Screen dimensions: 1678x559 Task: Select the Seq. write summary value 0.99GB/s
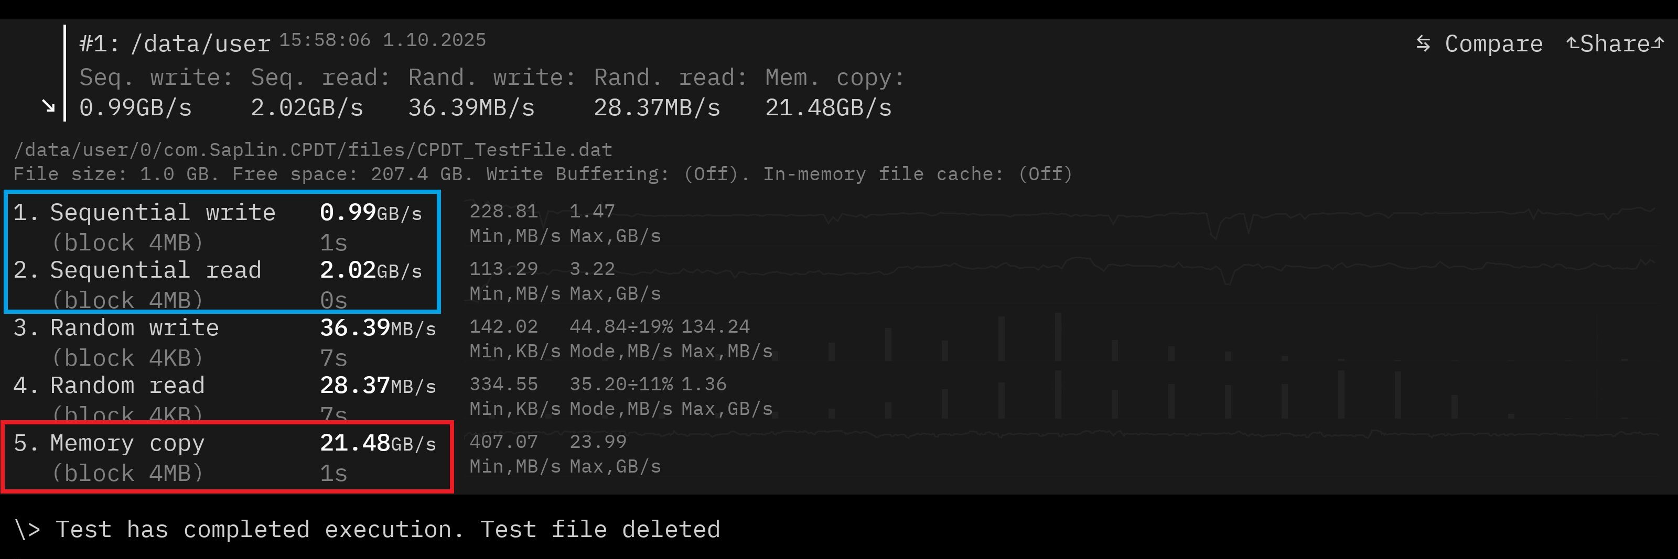tap(135, 107)
